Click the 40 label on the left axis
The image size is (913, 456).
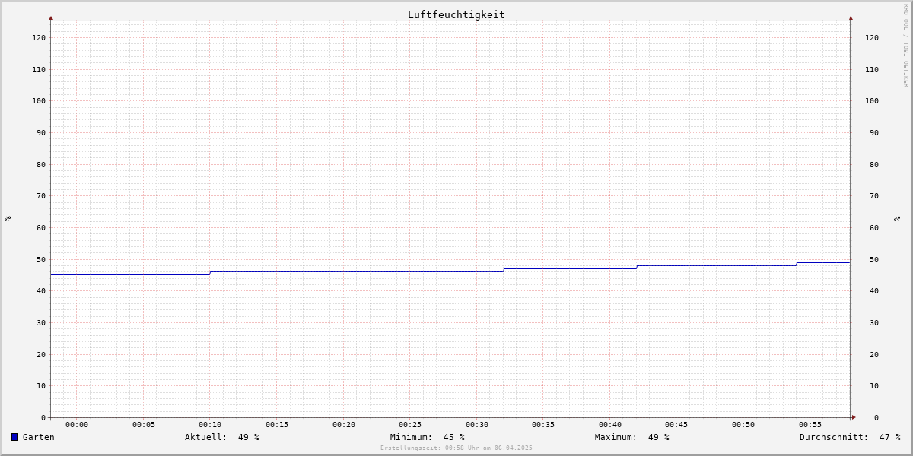[41, 291]
